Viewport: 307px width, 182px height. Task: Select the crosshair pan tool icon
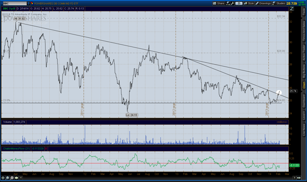(x=3, y=178)
